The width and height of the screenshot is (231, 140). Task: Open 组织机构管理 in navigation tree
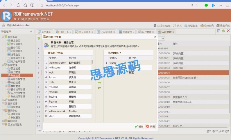coord(18,79)
